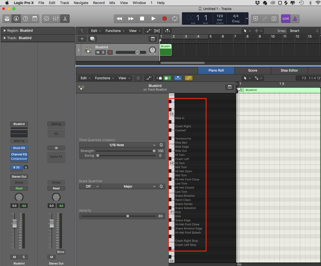The width and height of the screenshot is (321, 266).
Task: Switch to the Score tab
Action: tap(253, 70)
